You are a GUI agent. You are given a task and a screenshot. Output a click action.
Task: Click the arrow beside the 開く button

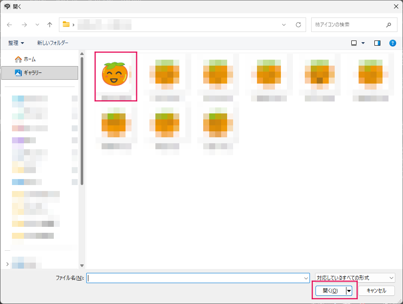tap(349, 291)
